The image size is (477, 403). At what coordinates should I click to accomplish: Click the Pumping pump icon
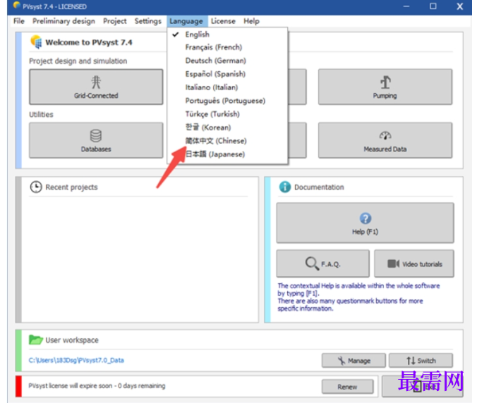[385, 82]
